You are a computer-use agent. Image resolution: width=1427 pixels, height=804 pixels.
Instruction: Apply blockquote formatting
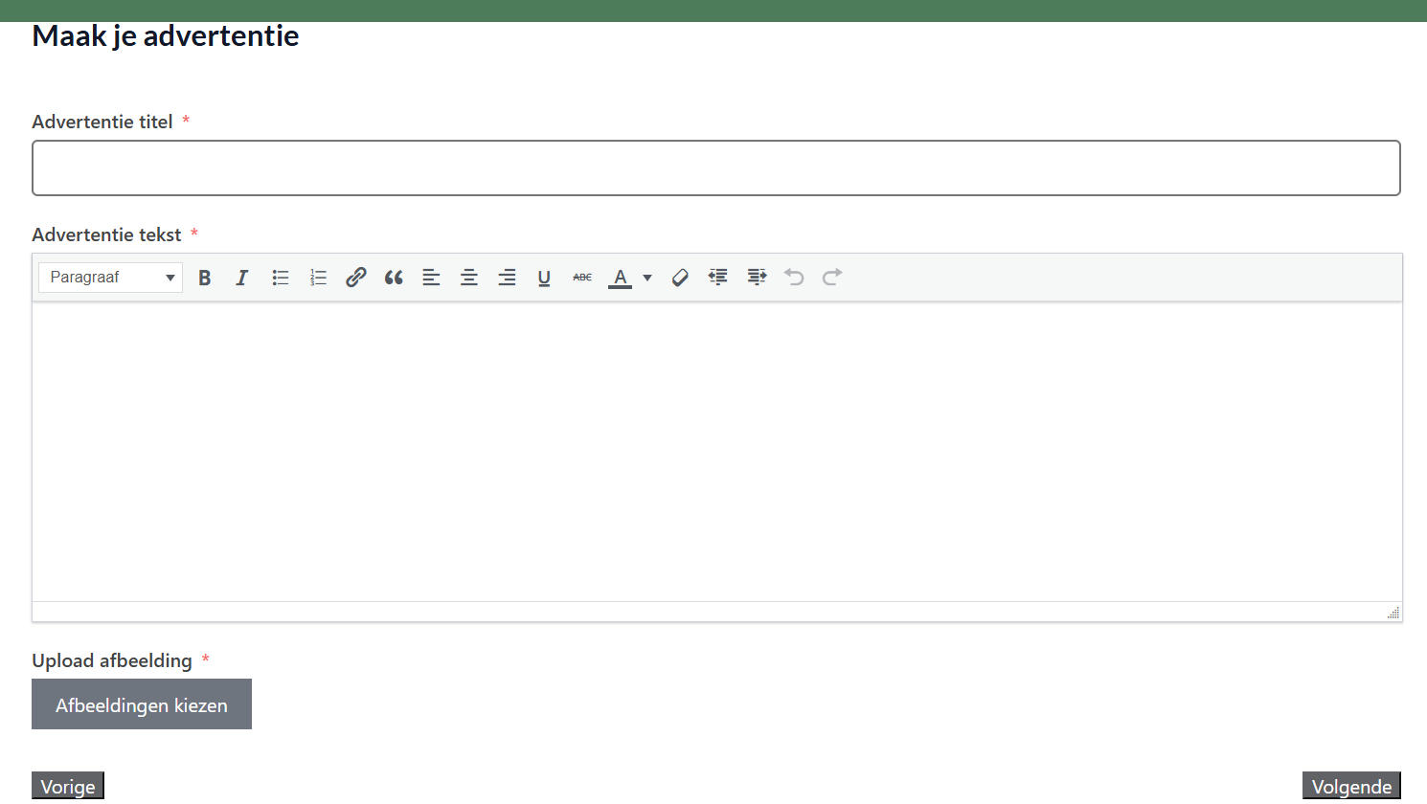(x=394, y=278)
